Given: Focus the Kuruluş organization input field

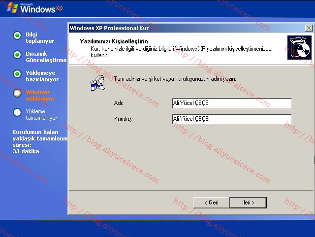Looking at the screenshot, I should tap(232, 119).
